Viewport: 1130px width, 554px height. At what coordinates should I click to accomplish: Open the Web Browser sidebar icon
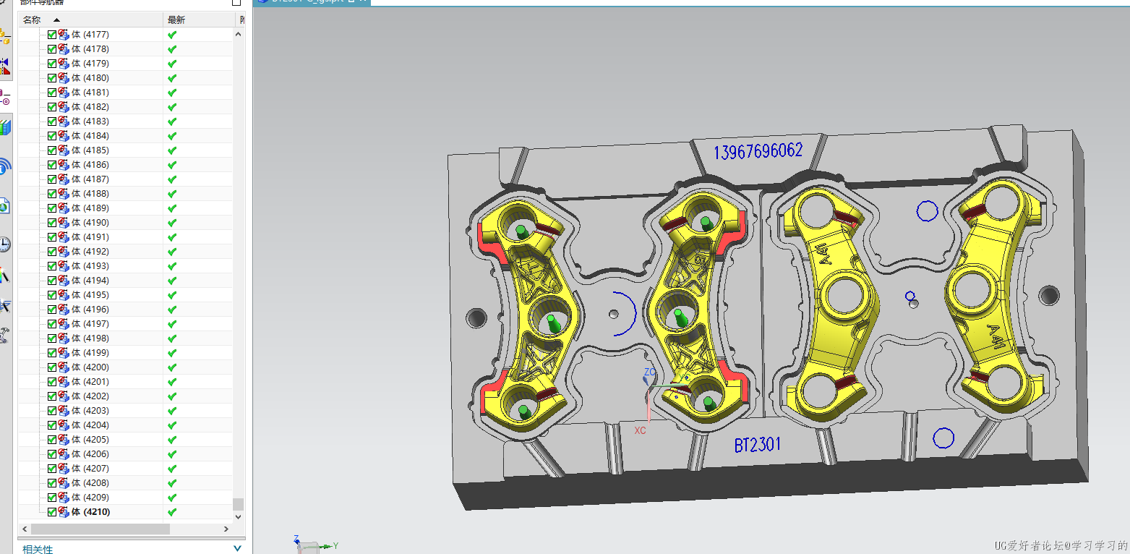point(5,206)
